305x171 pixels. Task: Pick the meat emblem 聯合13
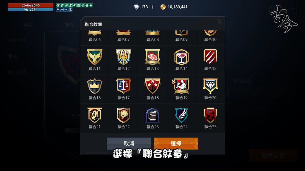(x=152, y=57)
